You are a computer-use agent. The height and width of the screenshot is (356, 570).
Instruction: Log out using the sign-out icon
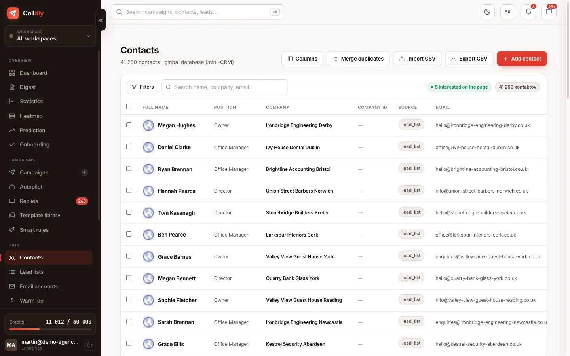pos(90,345)
